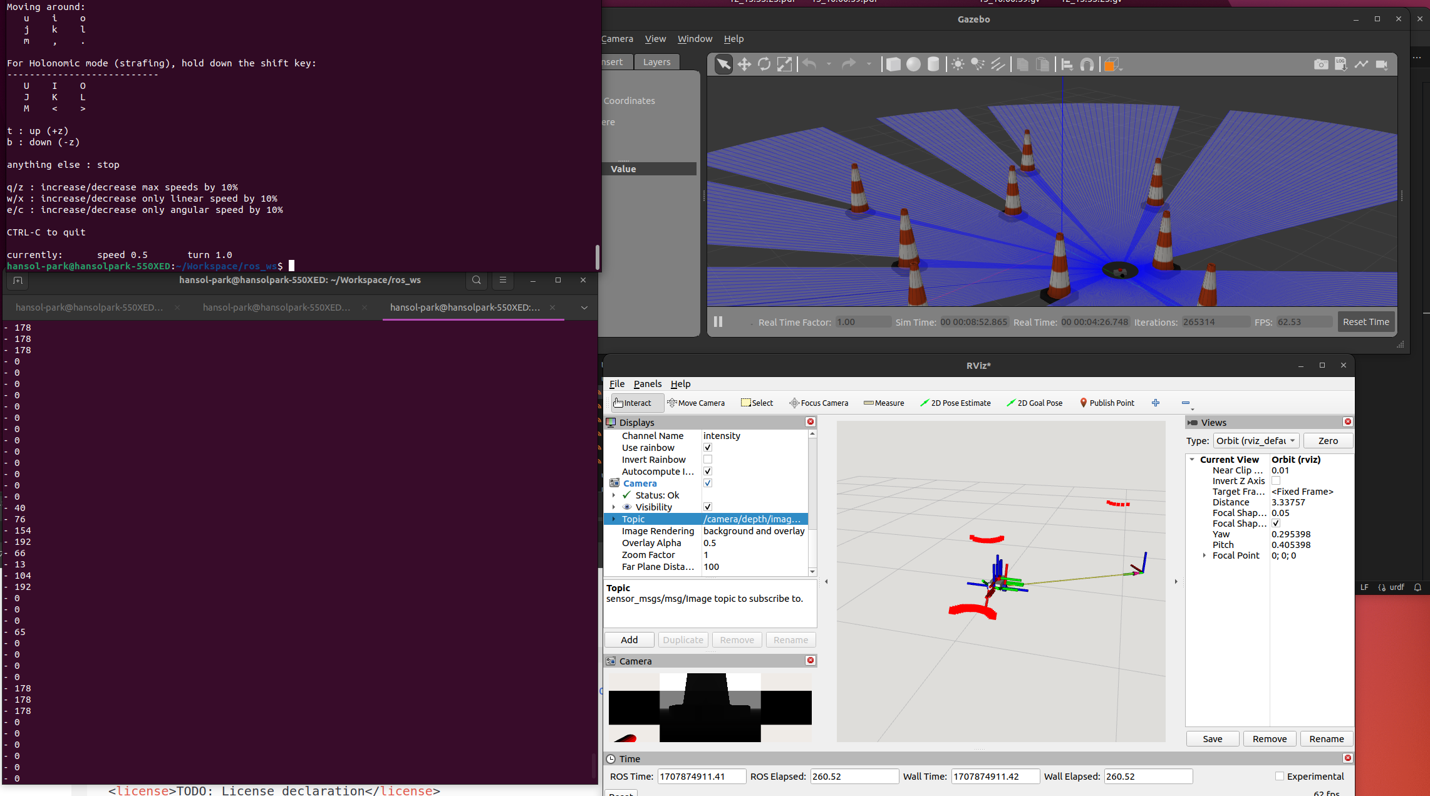1430x796 pixels.
Task: Activate the 2D Goal Pose tool
Action: tap(1034, 403)
